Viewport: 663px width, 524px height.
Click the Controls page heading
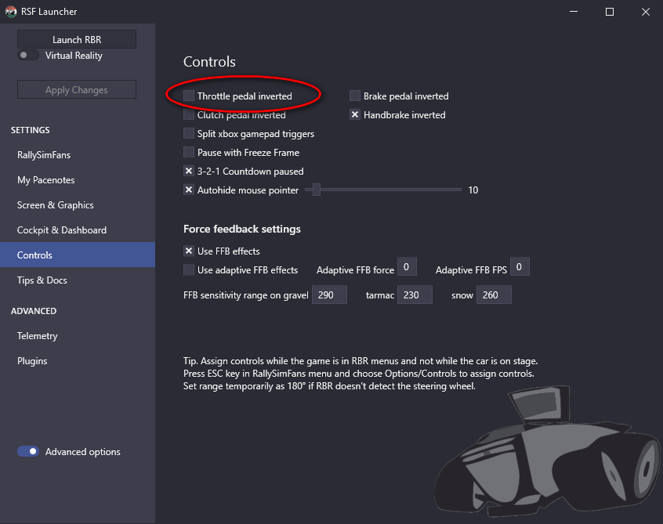coord(209,62)
